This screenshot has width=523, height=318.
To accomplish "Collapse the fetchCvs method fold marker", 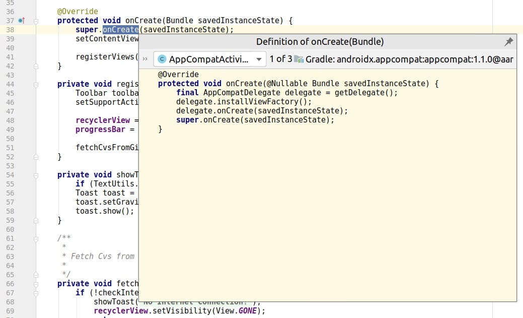I will [35, 284].
